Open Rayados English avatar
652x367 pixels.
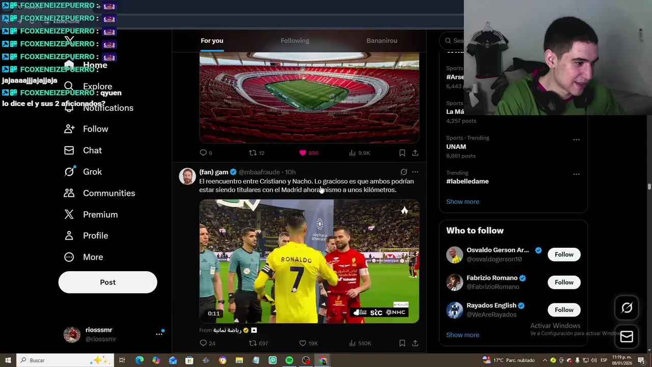pos(455,310)
